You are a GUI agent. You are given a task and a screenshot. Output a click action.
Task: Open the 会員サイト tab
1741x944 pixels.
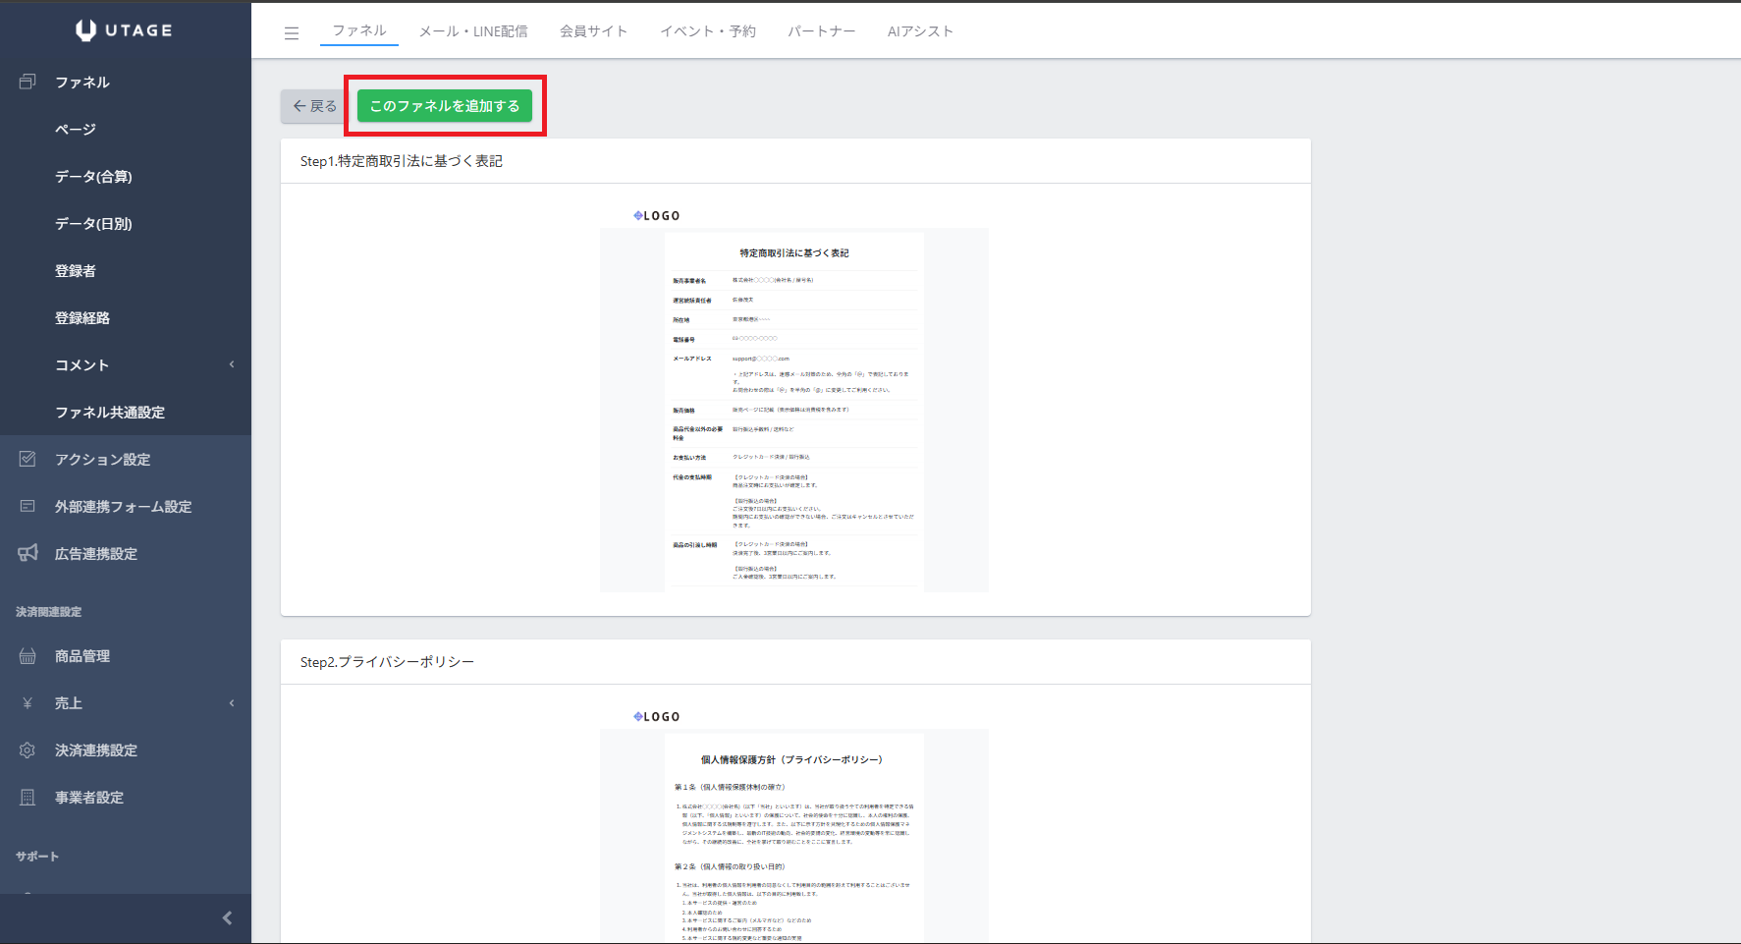pos(593,31)
